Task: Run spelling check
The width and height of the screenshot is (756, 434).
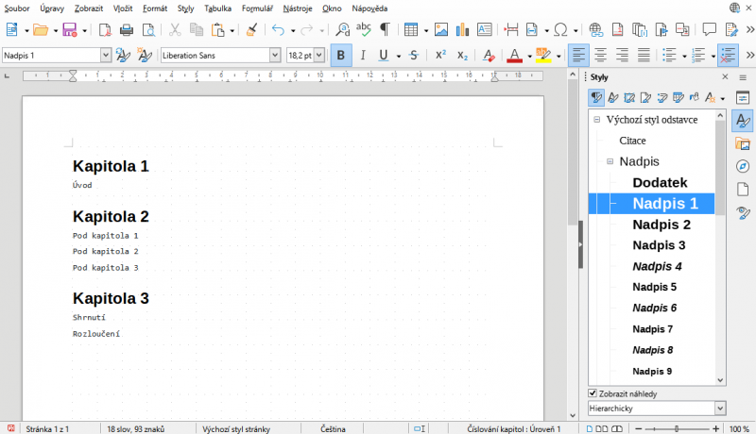Action: coord(364,30)
